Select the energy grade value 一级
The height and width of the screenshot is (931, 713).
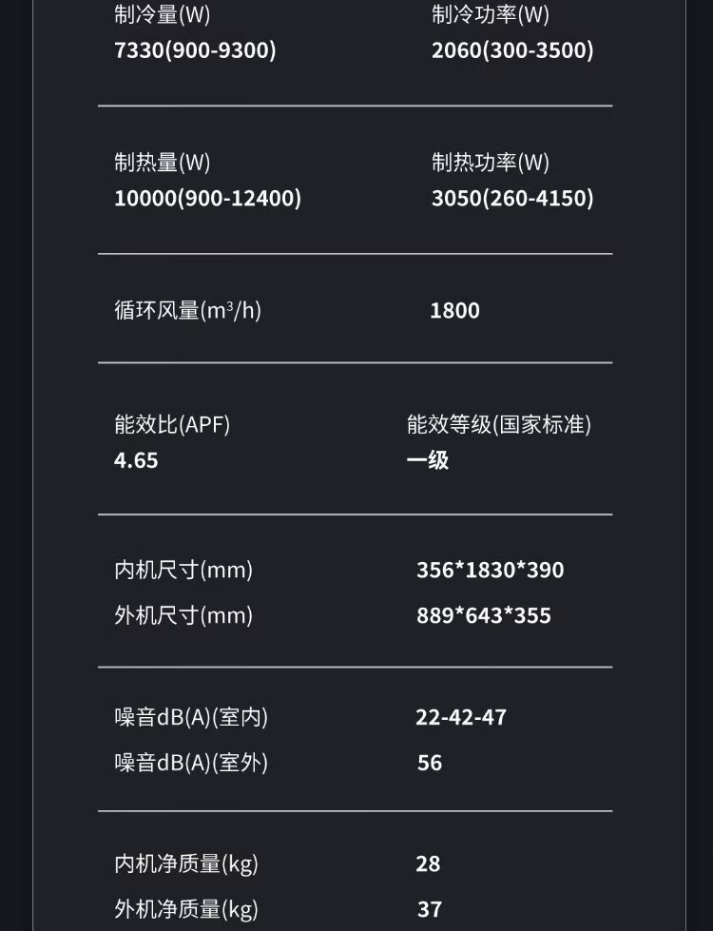pyautogui.click(x=428, y=460)
